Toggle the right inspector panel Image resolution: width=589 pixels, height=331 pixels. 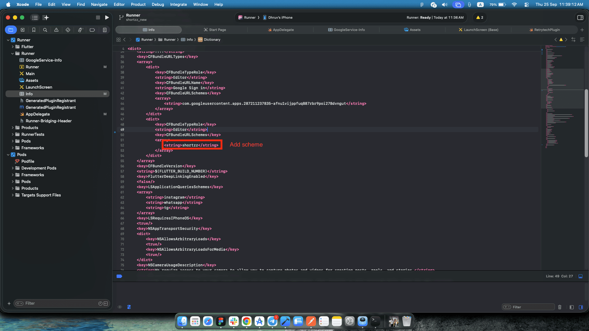coord(580,17)
